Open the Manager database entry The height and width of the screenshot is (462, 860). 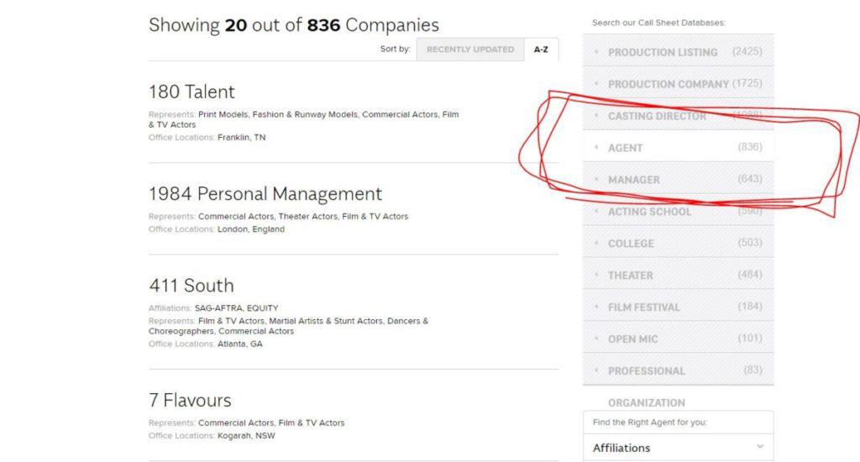coord(634,180)
